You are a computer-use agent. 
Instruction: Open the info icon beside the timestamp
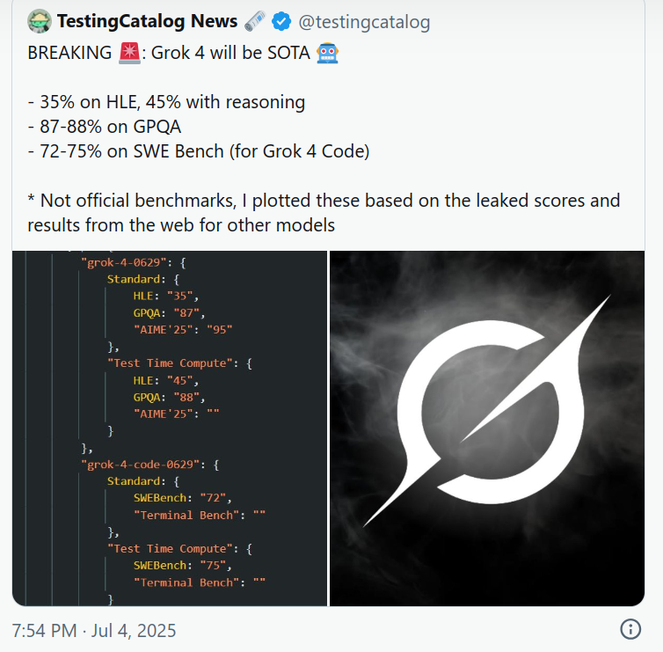point(630,629)
